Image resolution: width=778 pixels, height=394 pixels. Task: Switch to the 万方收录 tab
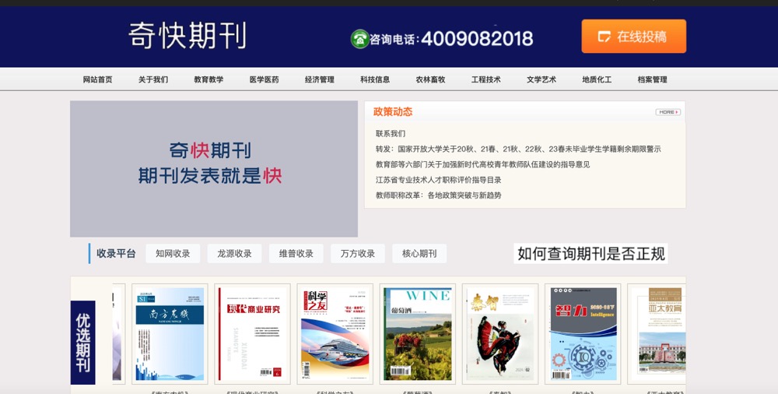point(358,253)
